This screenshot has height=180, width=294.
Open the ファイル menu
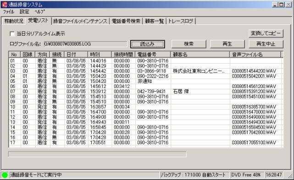[8, 11]
